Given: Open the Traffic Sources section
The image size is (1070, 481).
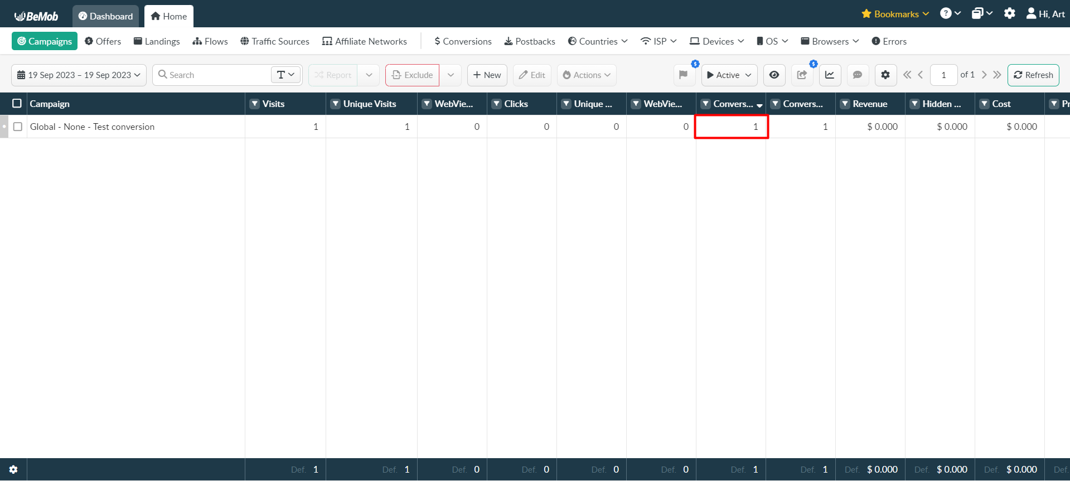Looking at the screenshot, I should click(274, 41).
